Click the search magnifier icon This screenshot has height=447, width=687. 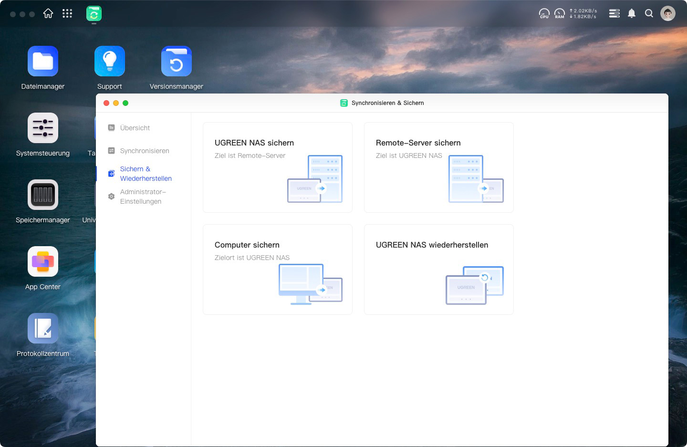(649, 13)
